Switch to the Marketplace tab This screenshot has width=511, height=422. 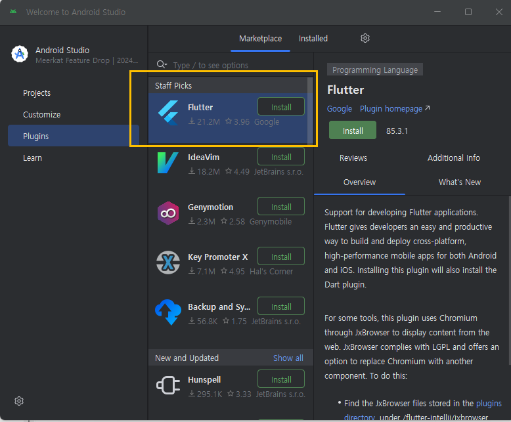tap(260, 39)
